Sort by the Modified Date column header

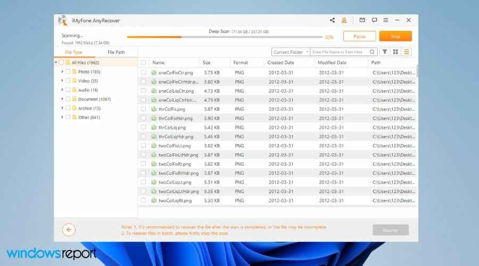click(x=332, y=62)
